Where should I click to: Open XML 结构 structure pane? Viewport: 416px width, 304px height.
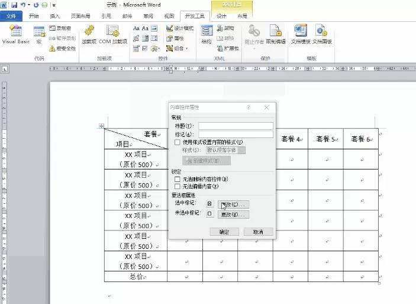click(207, 34)
